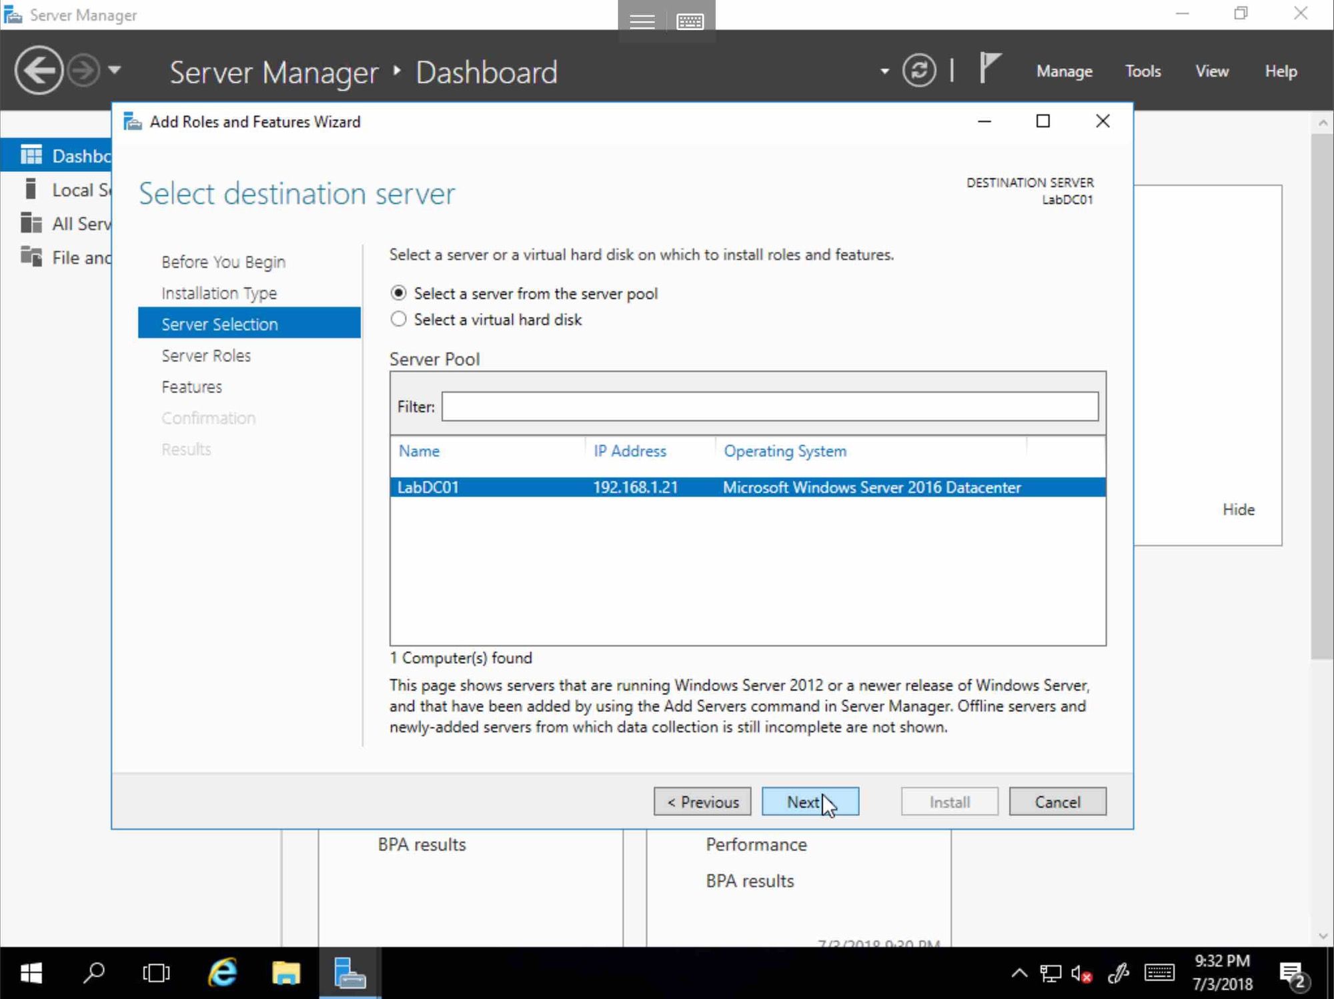1334x999 pixels.
Task: Click BPA results under Performance
Action: point(750,881)
